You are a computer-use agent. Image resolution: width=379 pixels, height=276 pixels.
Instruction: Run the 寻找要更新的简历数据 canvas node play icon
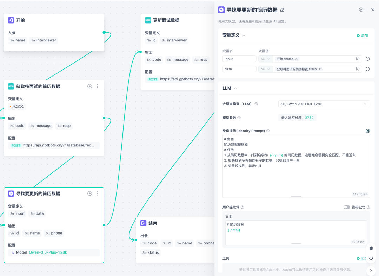90,193
